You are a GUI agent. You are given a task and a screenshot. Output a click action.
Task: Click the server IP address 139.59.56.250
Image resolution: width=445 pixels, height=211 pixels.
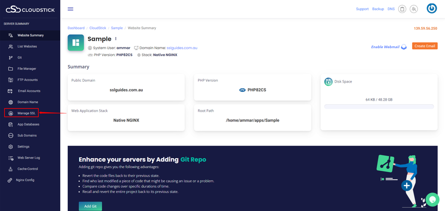tap(425, 28)
